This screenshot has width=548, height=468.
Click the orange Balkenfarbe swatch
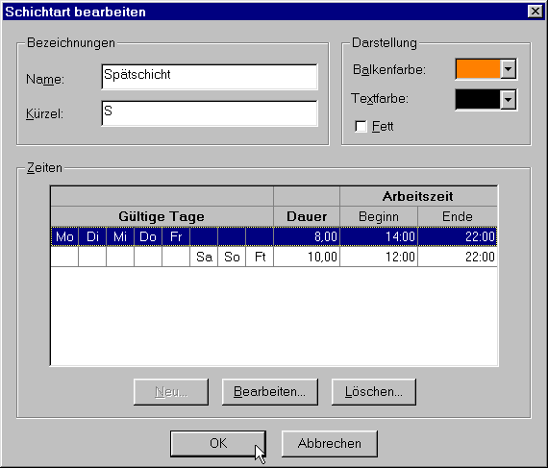(x=478, y=69)
